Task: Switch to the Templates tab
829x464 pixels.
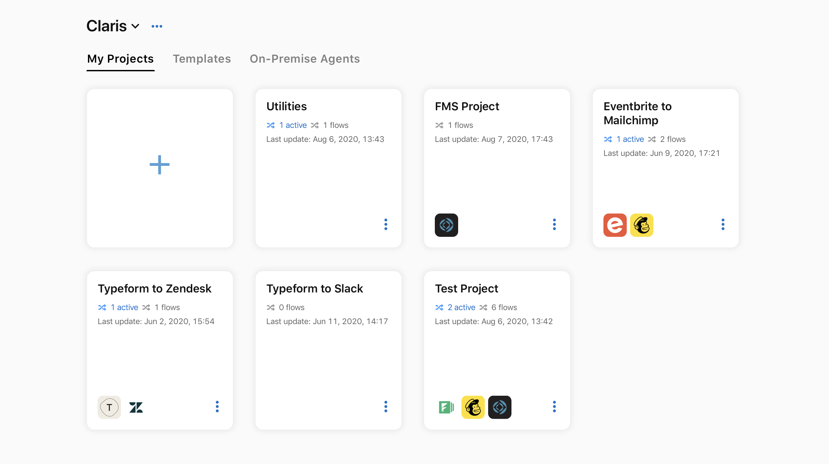Action: tap(202, 59)
